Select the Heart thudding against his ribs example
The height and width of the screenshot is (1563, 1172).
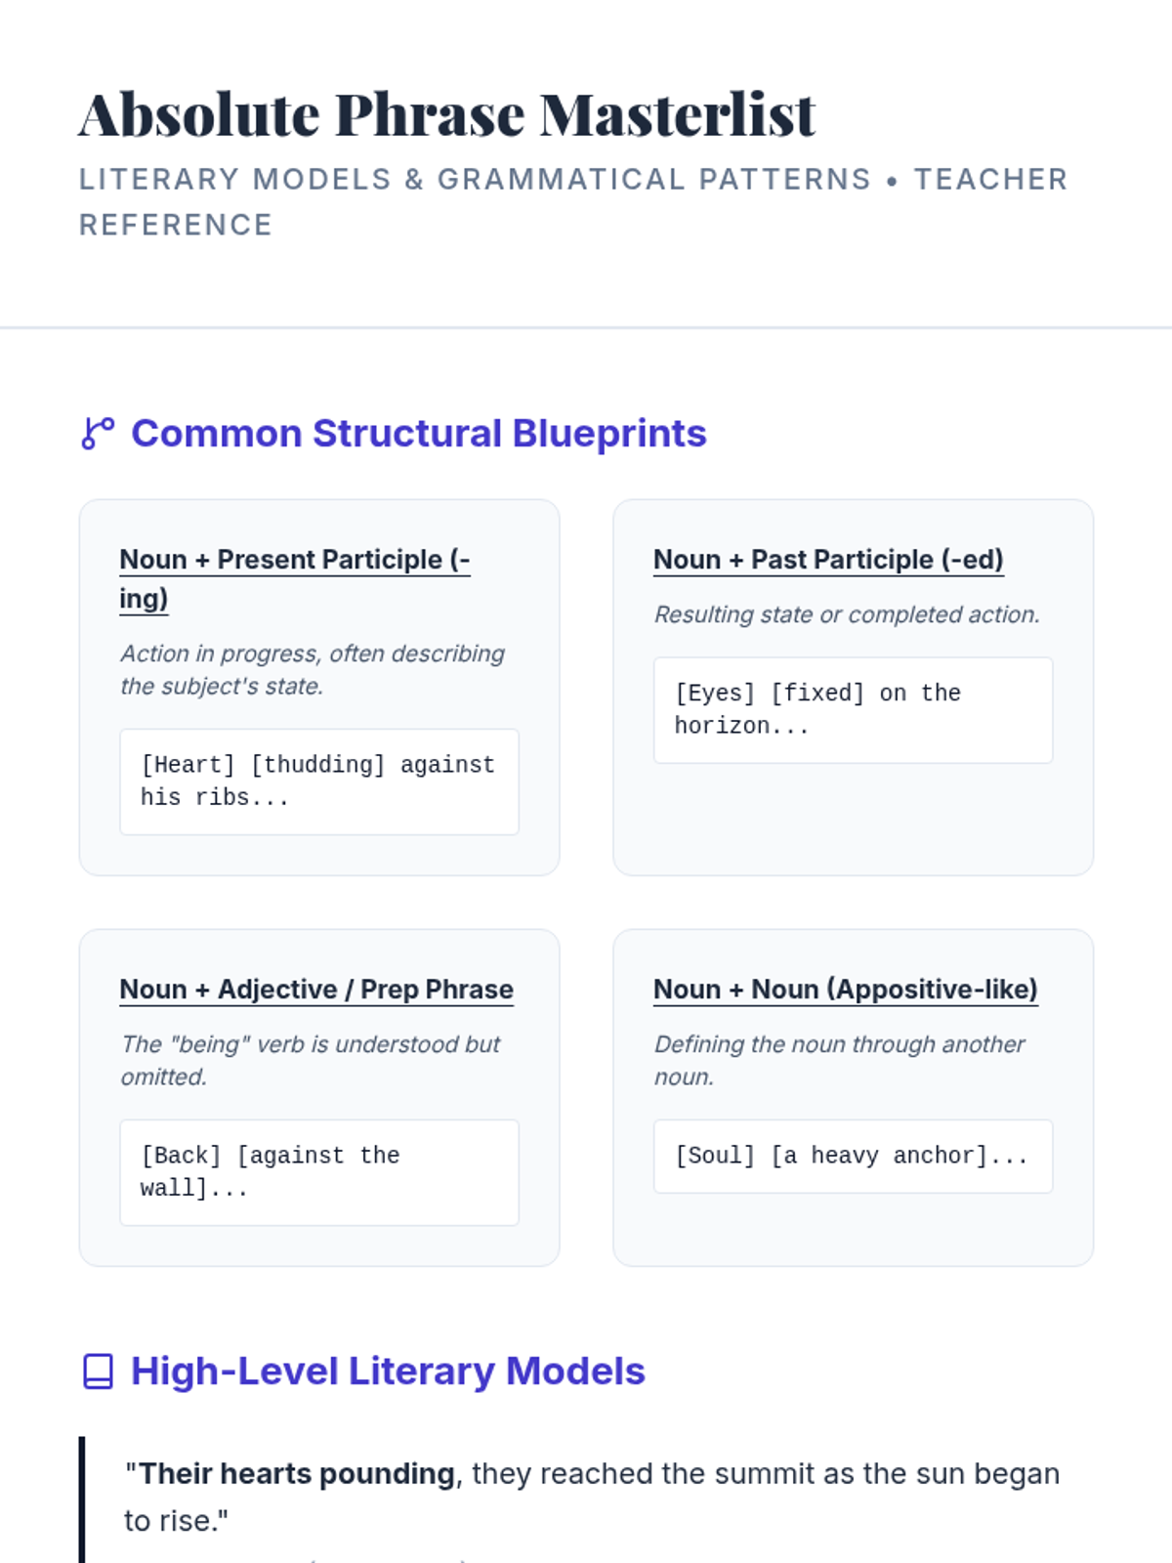pos(318,781)
